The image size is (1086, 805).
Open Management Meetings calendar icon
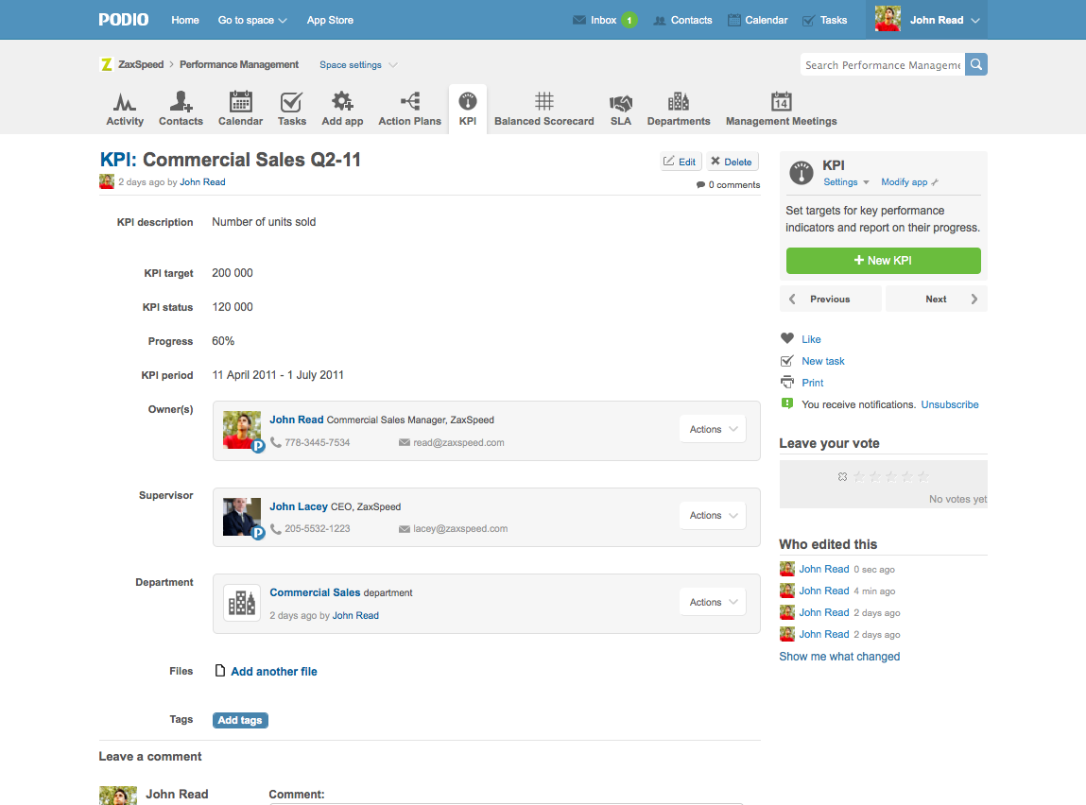pos(781,102)
